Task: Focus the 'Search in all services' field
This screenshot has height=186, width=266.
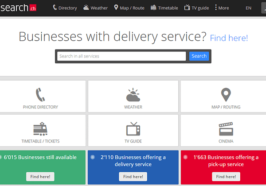Action: [x=121, y=56]
